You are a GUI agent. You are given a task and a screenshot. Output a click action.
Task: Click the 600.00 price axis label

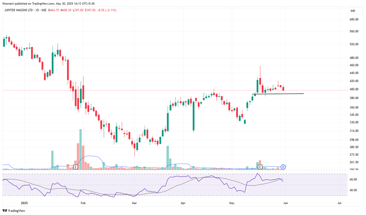pos(354,19)
